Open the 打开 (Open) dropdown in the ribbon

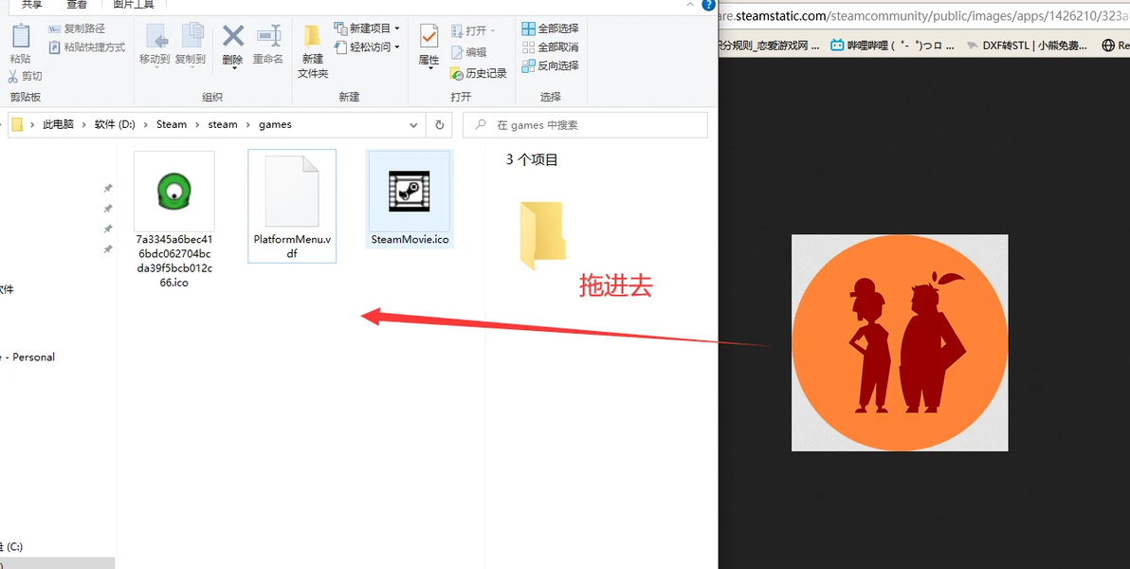[473, 31]
